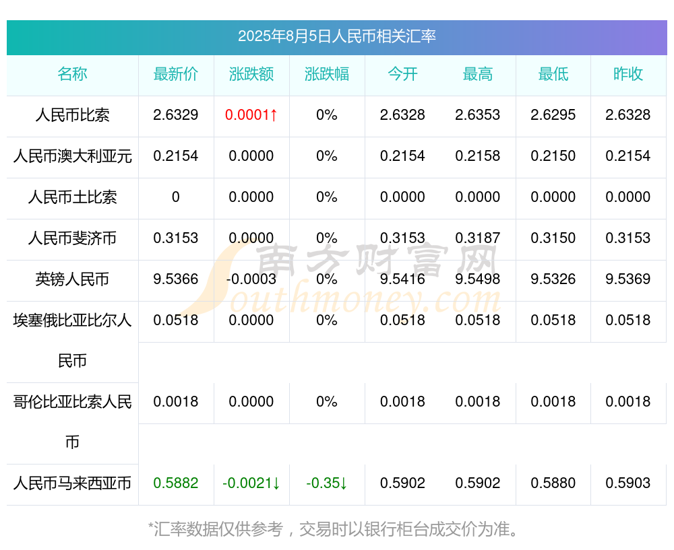Click the title 2025年8月5日人民币相关汇率
674x550 pixels.
coord(336,36)
